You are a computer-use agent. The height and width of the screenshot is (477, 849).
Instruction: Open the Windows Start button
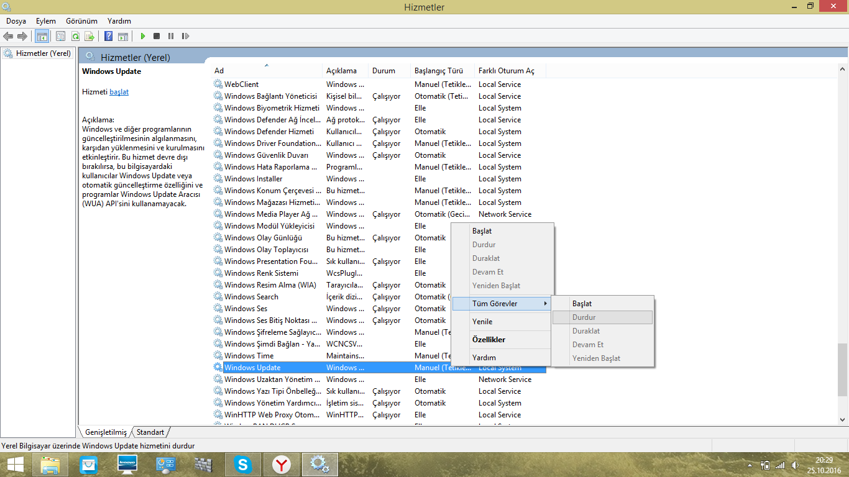tap(16, 465)
